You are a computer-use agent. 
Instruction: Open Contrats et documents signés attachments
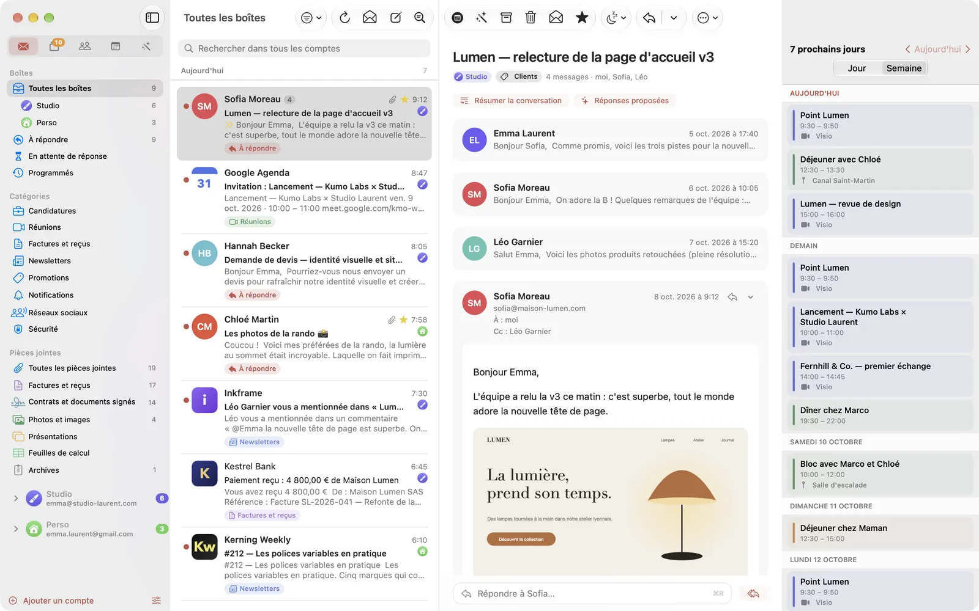(85, 402)
